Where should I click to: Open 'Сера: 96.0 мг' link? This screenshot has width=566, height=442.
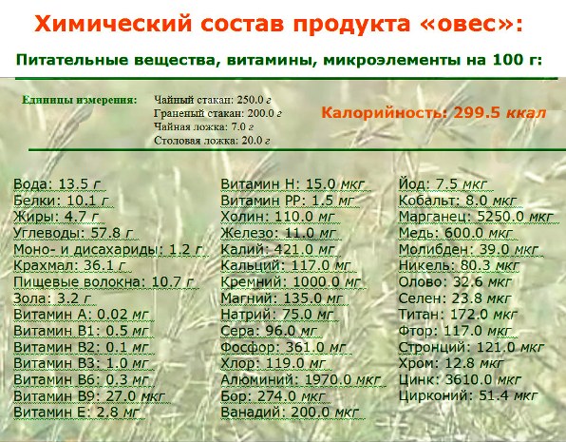(270, 331)
